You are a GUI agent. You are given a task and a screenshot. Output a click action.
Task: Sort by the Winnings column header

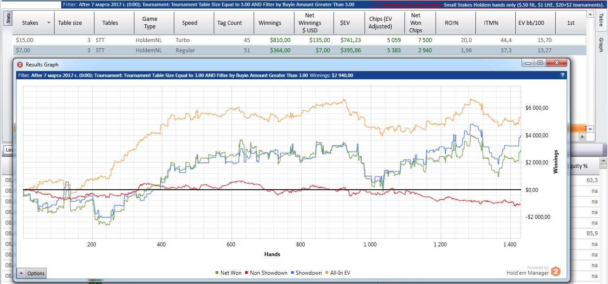pyautogui.click(x=270, y=23)
